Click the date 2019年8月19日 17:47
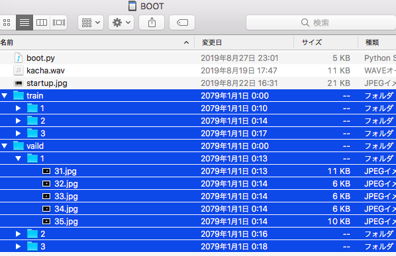The height and width of the screenshot is (256, 396). [239, 71]
